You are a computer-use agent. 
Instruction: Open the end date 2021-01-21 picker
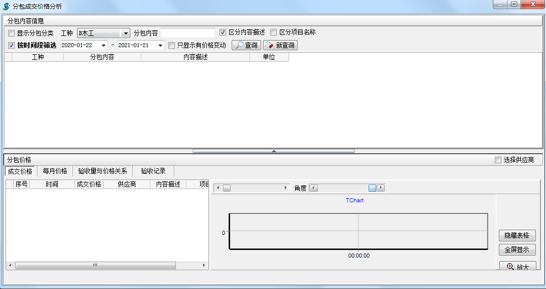(161, 45)
